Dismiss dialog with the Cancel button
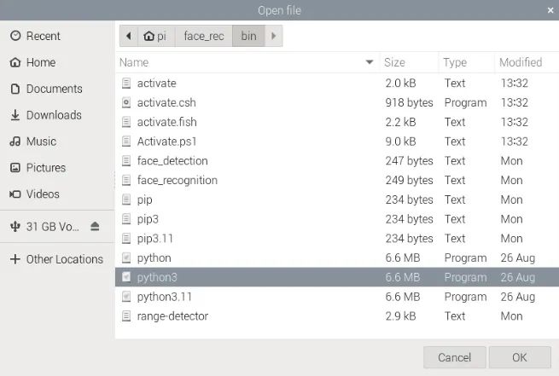 pos(455,357)
